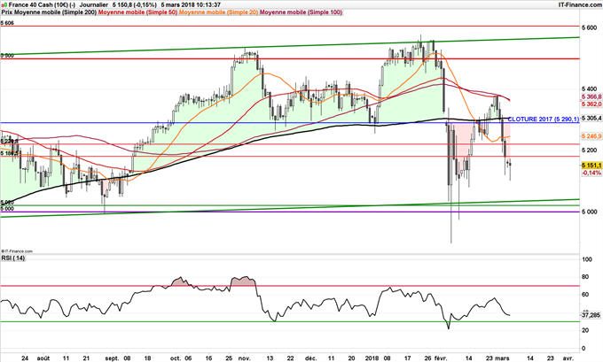Click the 25 date label on time axis
This screenshot has width=603, height=362.
point(229,358)
